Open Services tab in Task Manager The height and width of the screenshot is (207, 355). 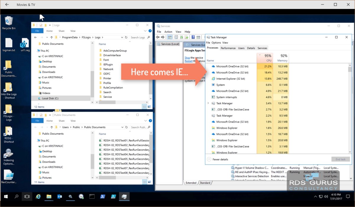pyautogui.click(x=262, y=48)
